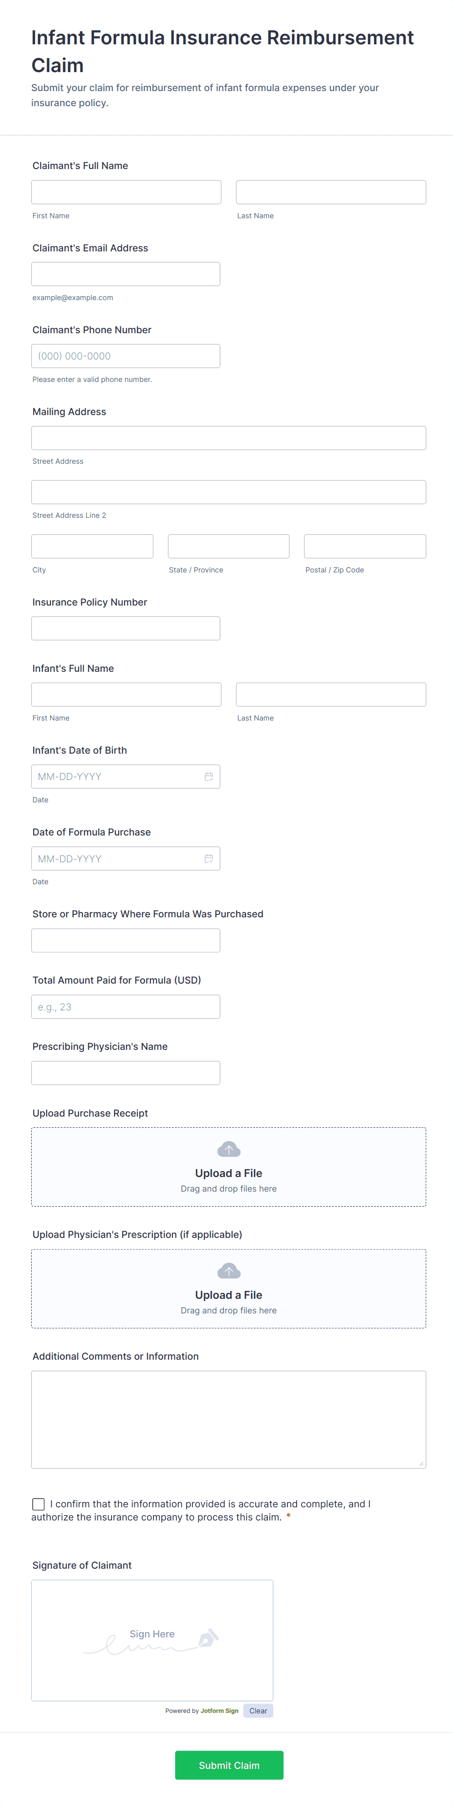Click the Infant's Last Name field
The width and height of the screenshot is (453, 1804).
330,695
